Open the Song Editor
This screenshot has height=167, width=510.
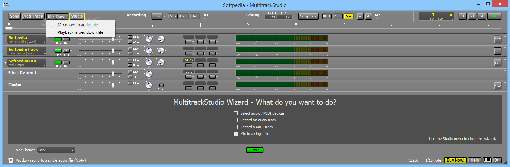[309, 16]
